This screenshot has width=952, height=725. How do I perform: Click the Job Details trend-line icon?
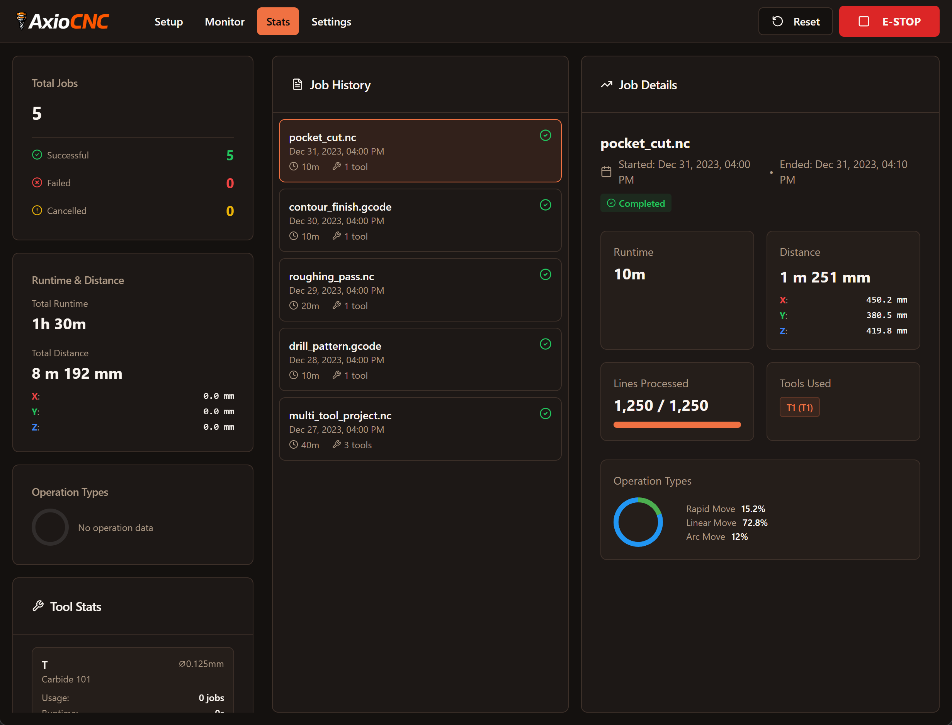(x=607, y=85)
